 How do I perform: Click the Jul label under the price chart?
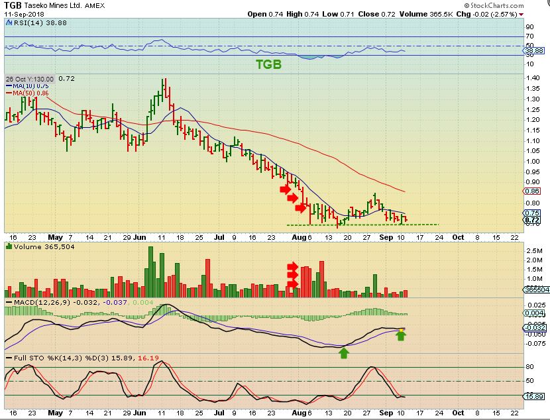(219, 237)
